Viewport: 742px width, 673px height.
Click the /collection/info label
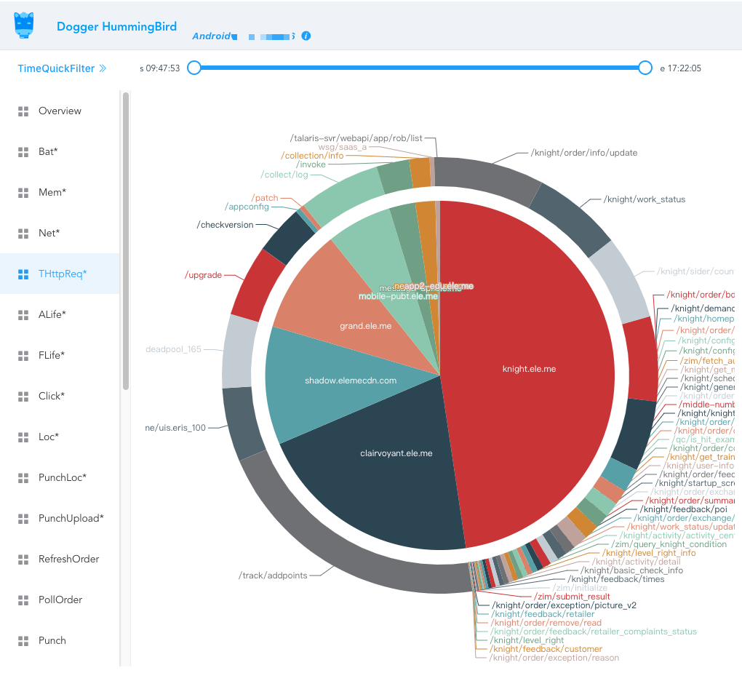click(x=312, y=156)
